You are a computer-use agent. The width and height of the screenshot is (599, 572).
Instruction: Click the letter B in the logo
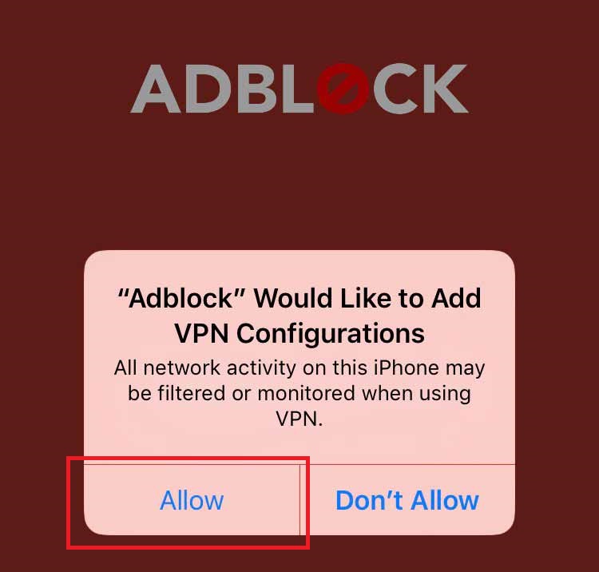coord(256,89)
